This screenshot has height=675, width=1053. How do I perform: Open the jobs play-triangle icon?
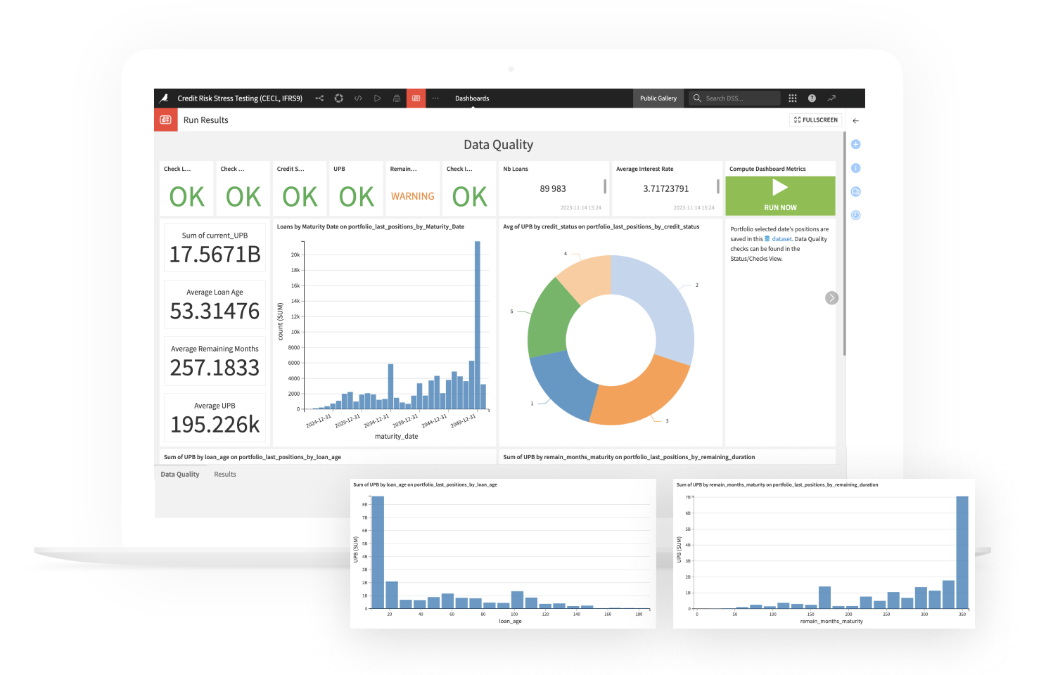[377, 98]
